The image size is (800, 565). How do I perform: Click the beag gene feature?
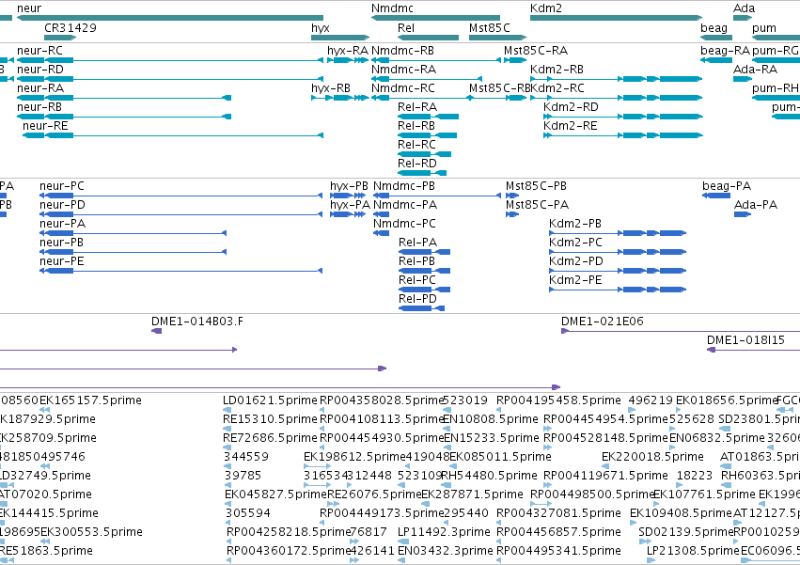tap(716, 38)
